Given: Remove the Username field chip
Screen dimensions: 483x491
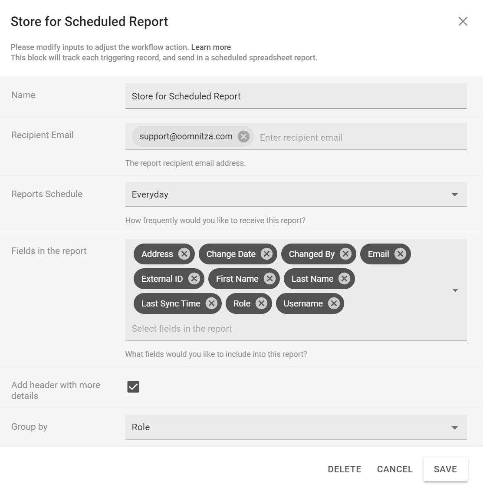Looking at the screenshot, I should [x=333, y=303].
